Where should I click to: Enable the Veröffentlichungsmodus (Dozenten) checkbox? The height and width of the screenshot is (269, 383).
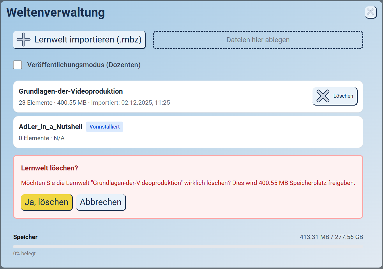(17, 65)
